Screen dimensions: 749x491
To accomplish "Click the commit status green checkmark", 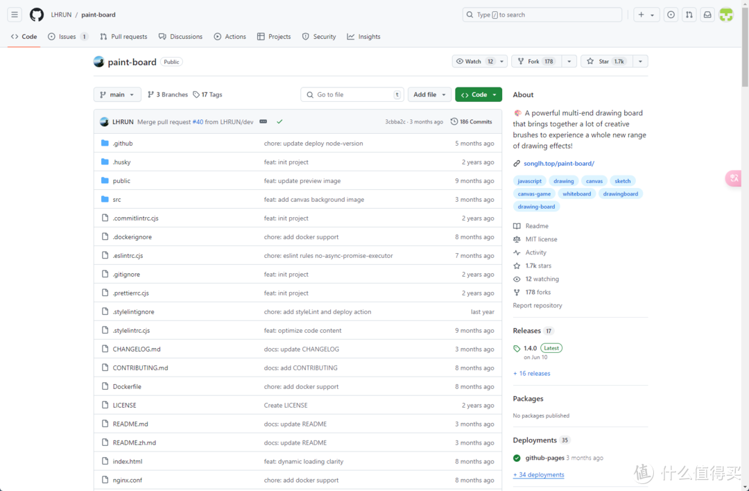I will (x=279, y=121).
